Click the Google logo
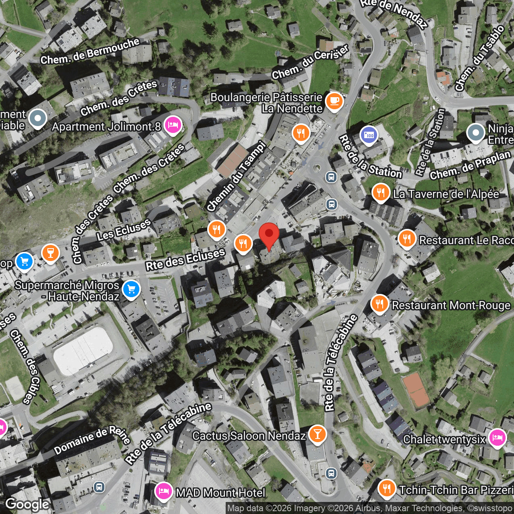The width and height of the screenshot is (514, 514). (x=27, y=504)
